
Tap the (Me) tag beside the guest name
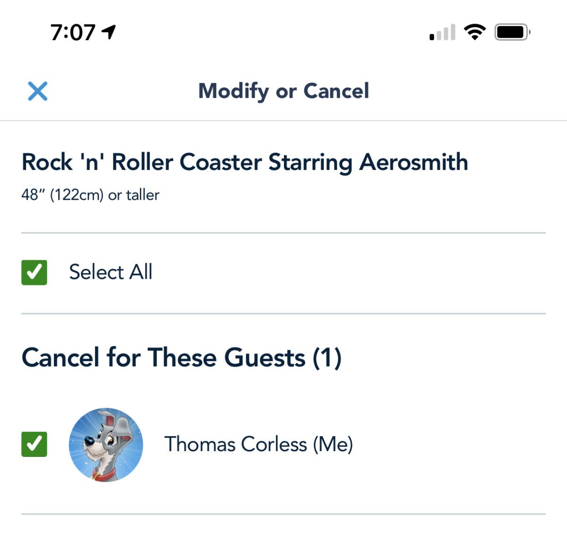click(333, 444)
